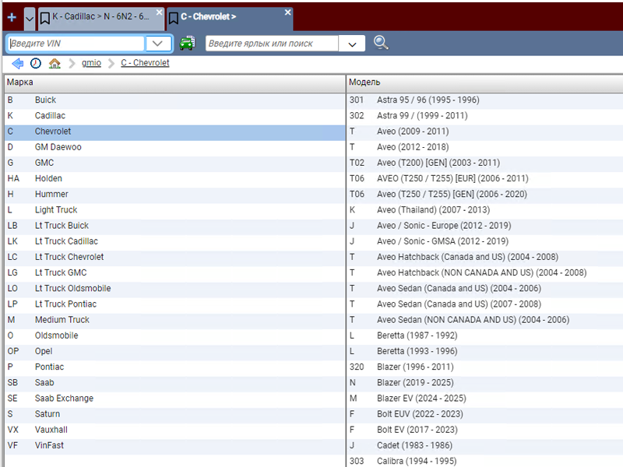This screenshot has width=623, height=467.
Task: Select the Pontiac brand row
Action: pos(174,367)
